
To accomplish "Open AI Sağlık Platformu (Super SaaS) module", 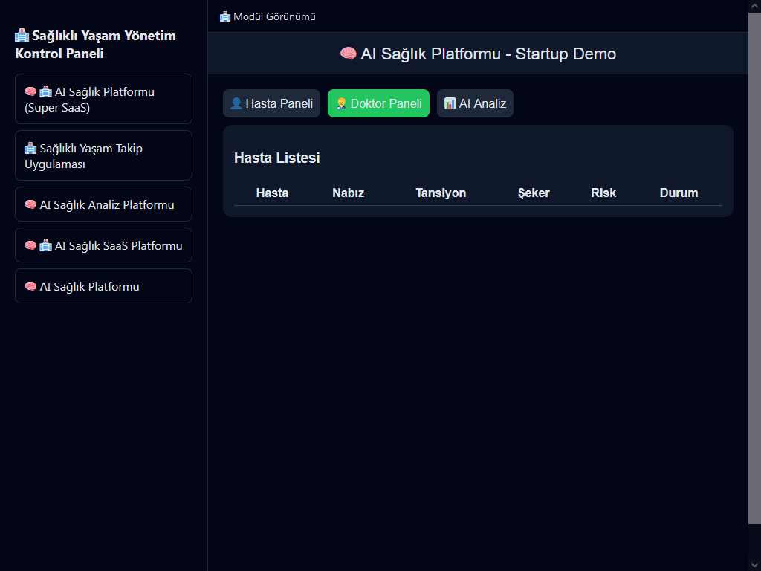I will [103, 99].
